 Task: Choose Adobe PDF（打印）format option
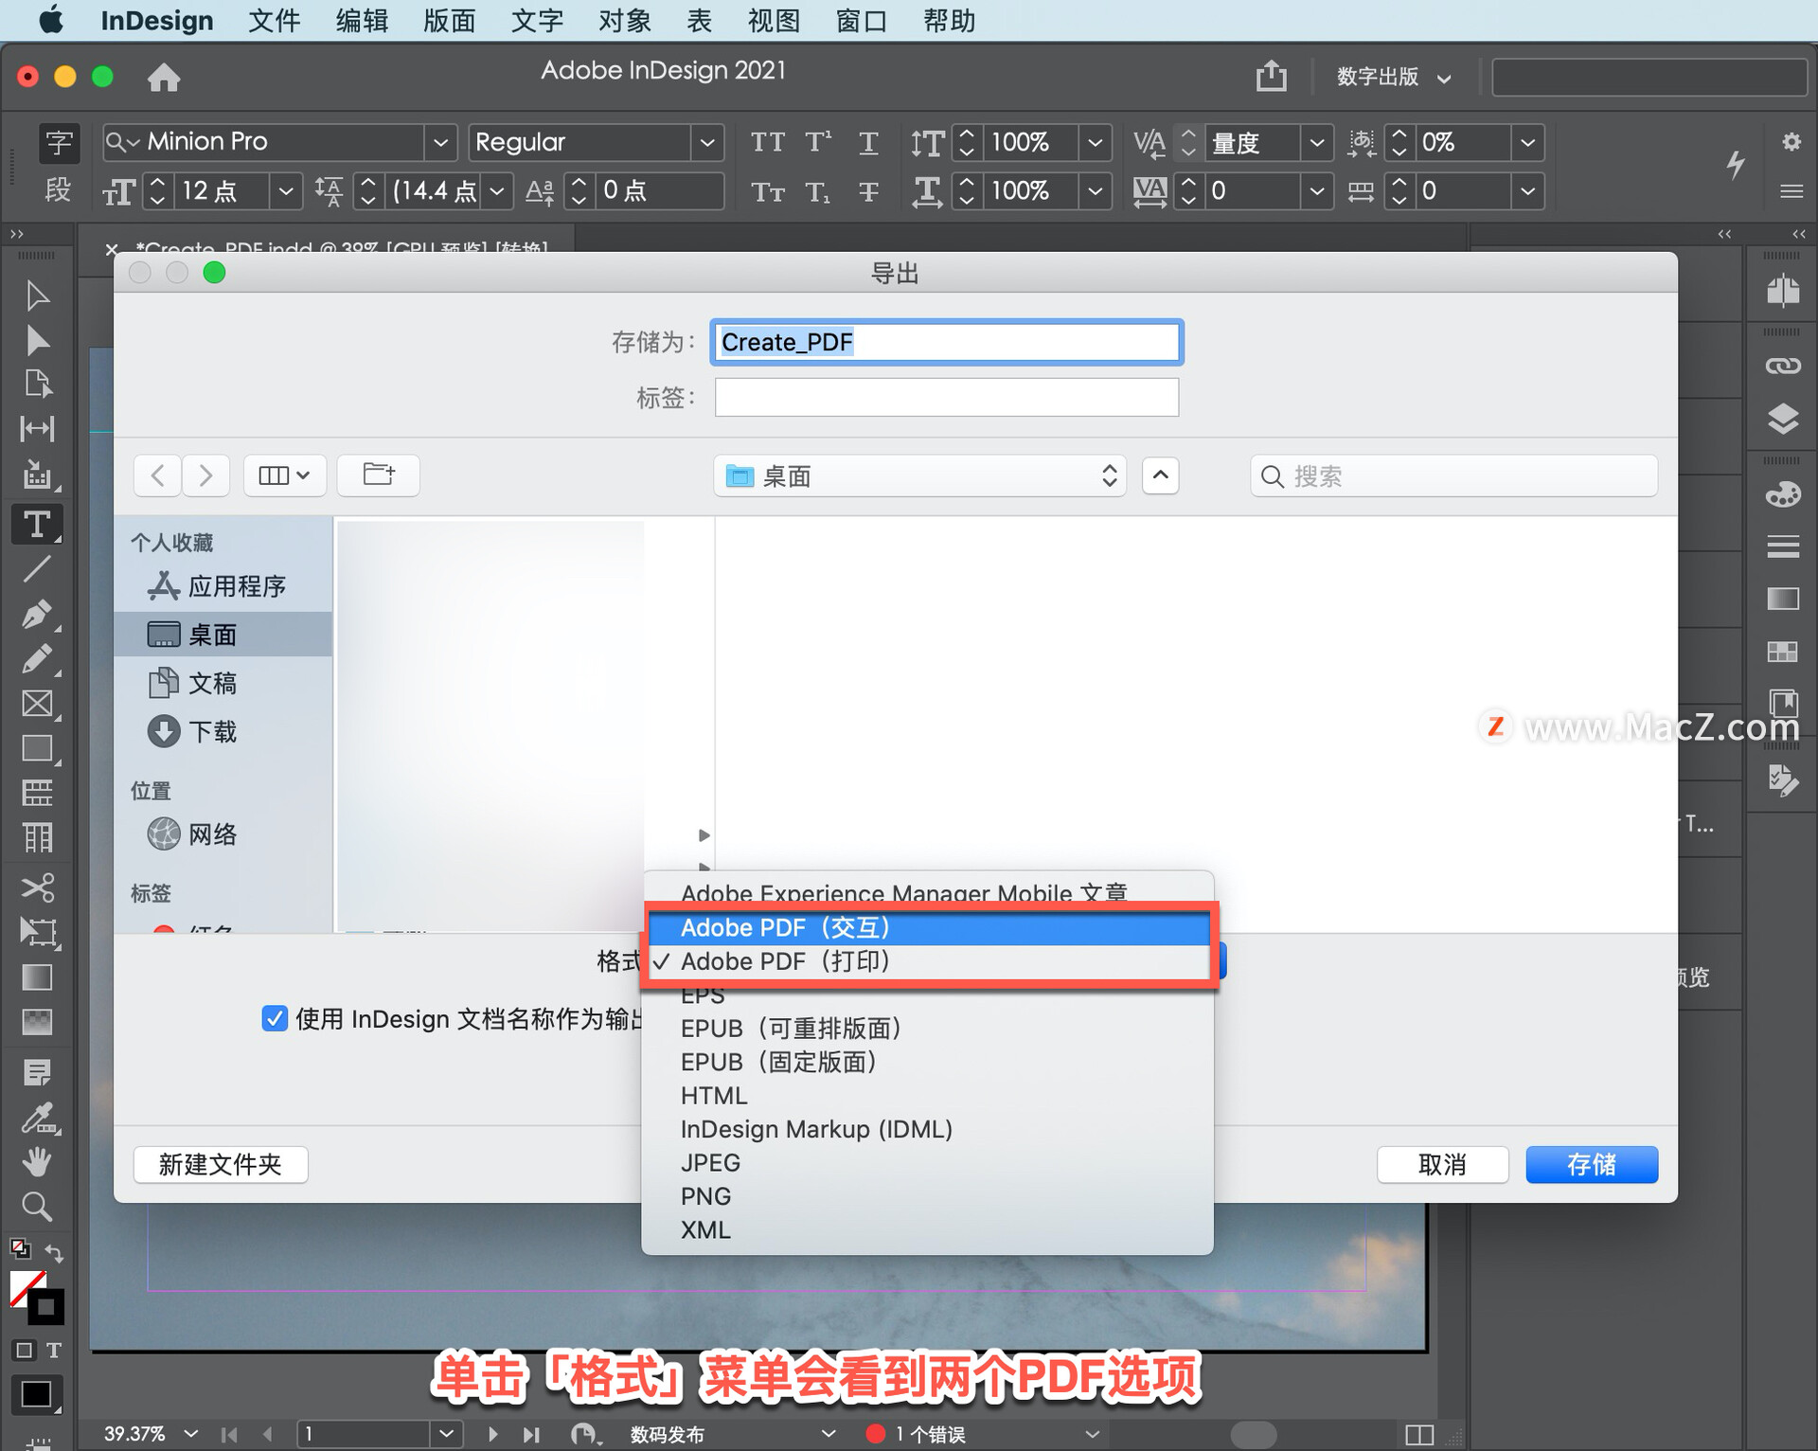pyautogui.click(x=928, y=961)
